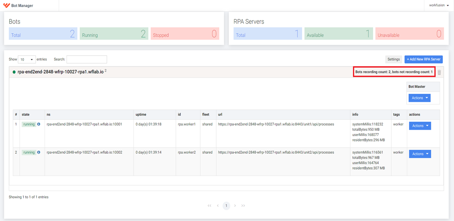Click running badge for rpa.worker1
This screenshot has height=221, width=454.
[29, 124]
